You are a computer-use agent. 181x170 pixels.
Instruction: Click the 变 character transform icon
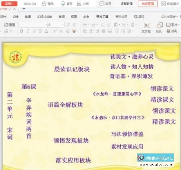point(74,31)
